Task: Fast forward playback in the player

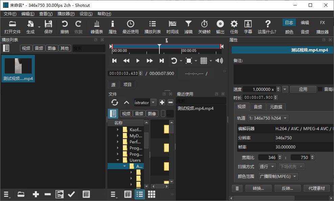Action: coord(150,61)
